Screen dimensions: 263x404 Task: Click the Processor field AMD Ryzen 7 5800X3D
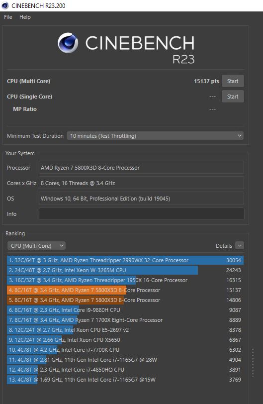[141, 168]
